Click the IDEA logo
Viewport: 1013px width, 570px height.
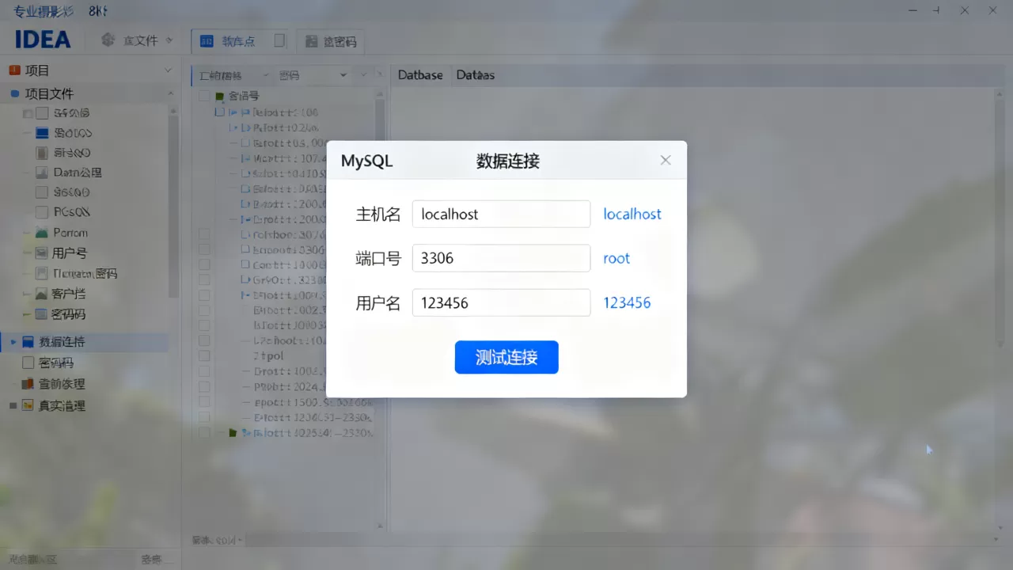[43, 40]
